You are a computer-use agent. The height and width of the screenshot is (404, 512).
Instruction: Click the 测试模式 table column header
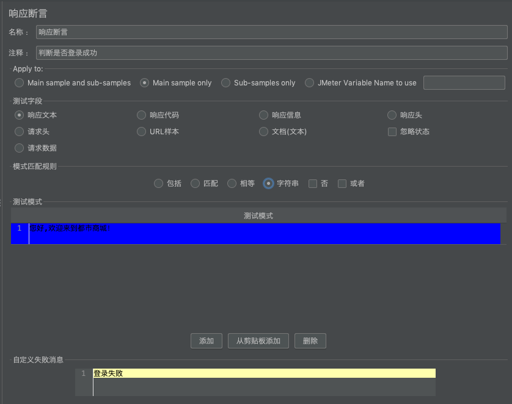click(258, 216)
